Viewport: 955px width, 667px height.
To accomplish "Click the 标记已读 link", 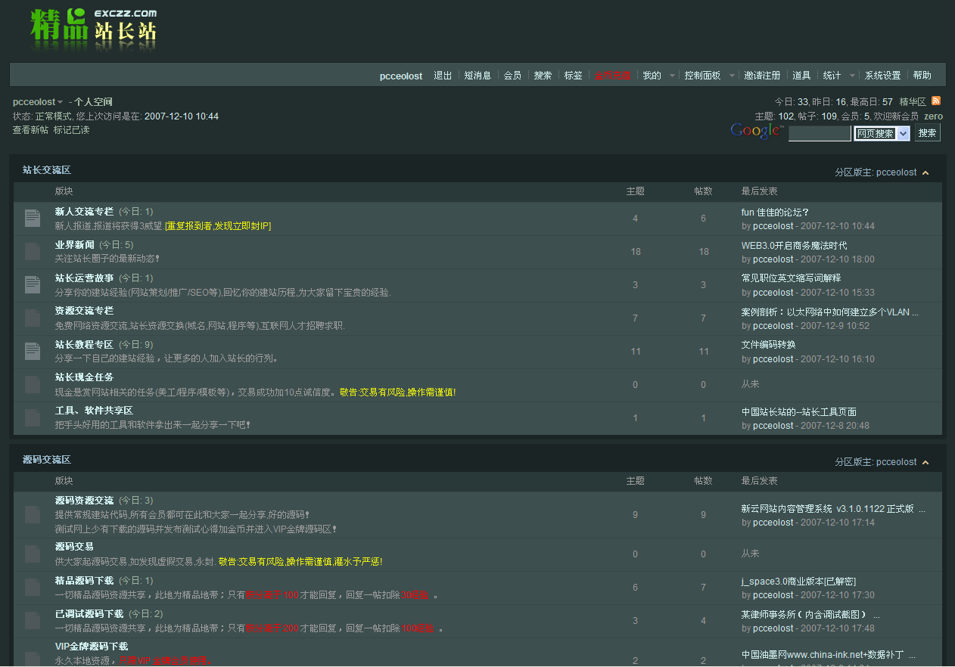I will point(71,130).
